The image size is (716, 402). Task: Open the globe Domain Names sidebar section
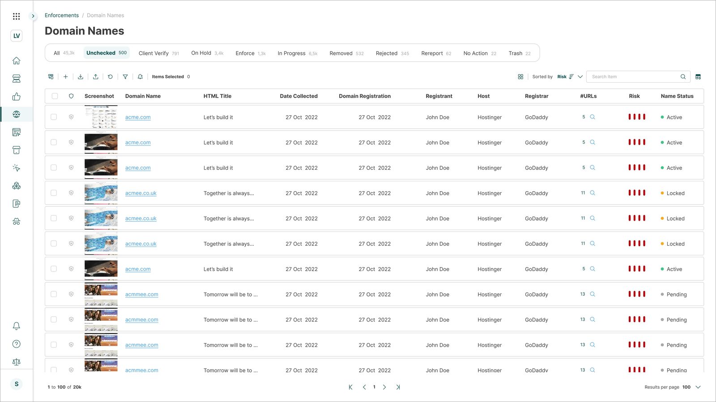pyautogui.click(x=17, y=114)
